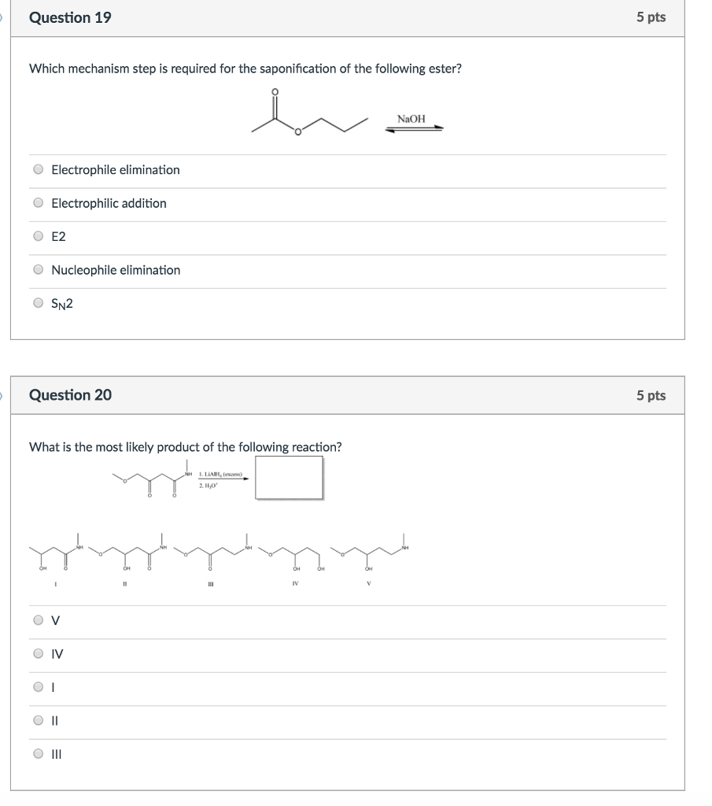Click the NaOH label above the reaction arrow
This screenshot has width=712, height=806.
point(411,118)
